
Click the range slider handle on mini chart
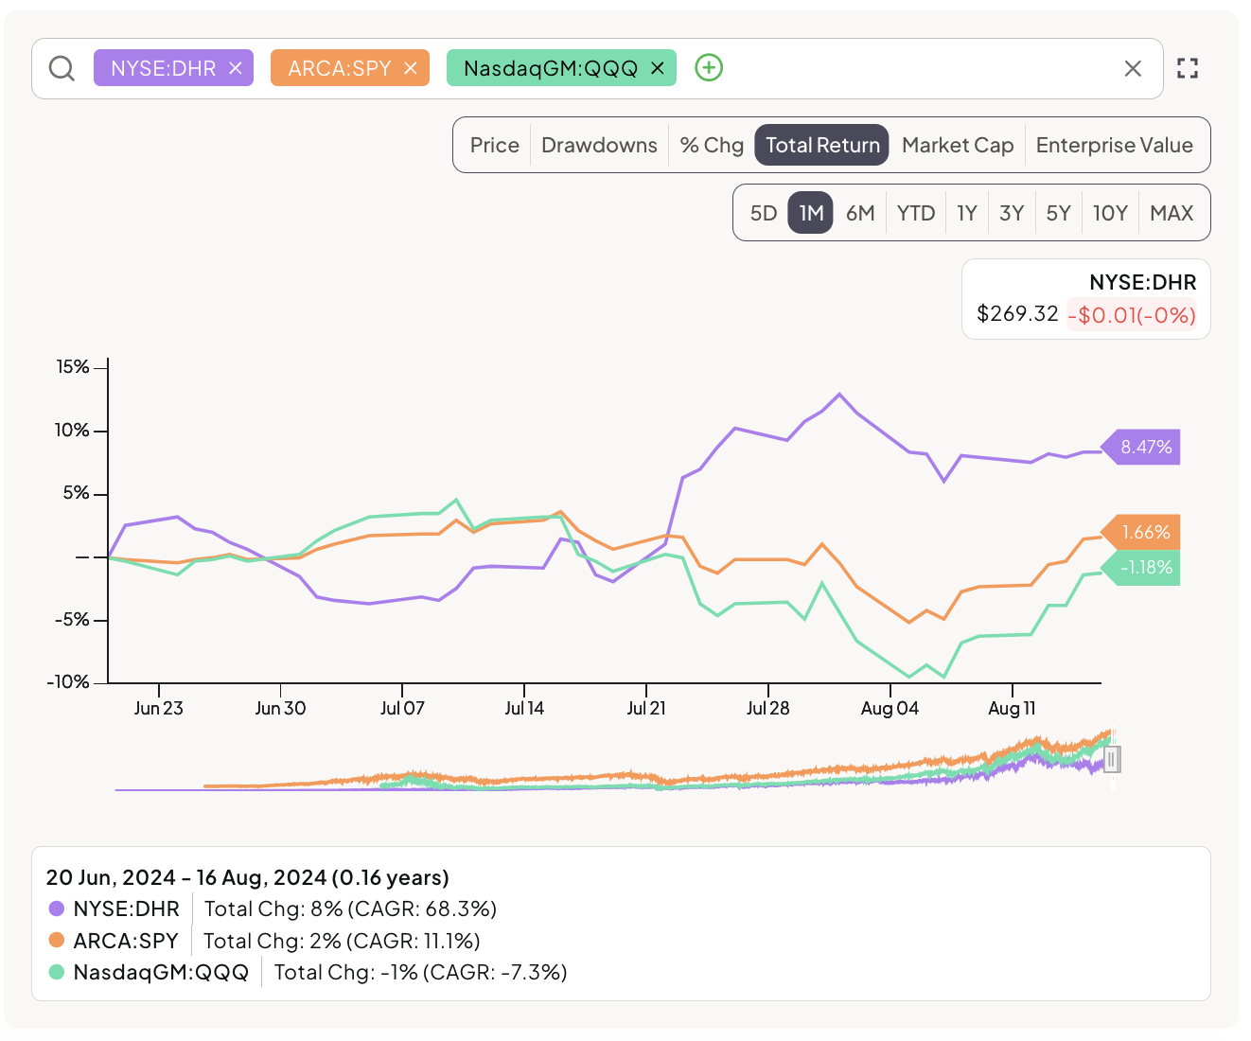(x=1112, y=759)
